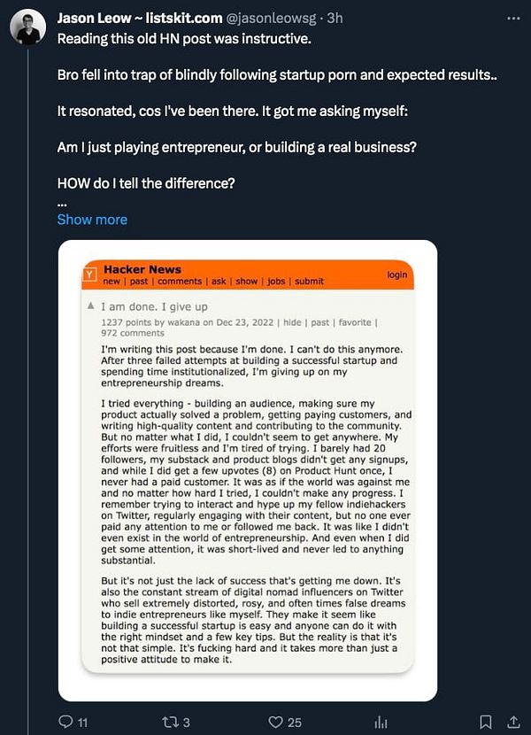Viewport: 531px width, 735px height.
Task: Click the Hacker News login link
Action: click(397, 275)
